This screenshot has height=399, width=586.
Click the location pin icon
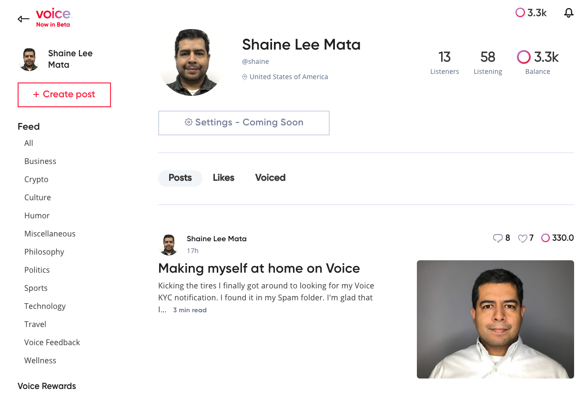point(245,77)
